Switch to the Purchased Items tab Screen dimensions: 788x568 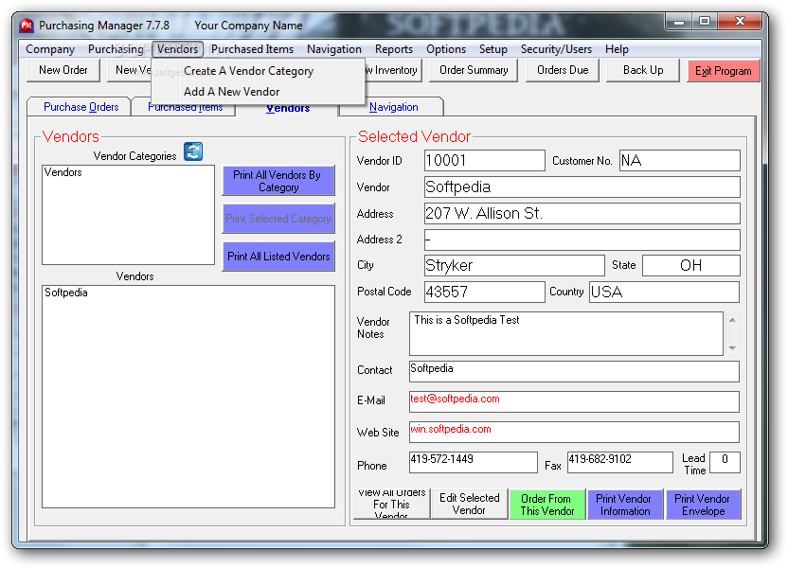point(186,110)
